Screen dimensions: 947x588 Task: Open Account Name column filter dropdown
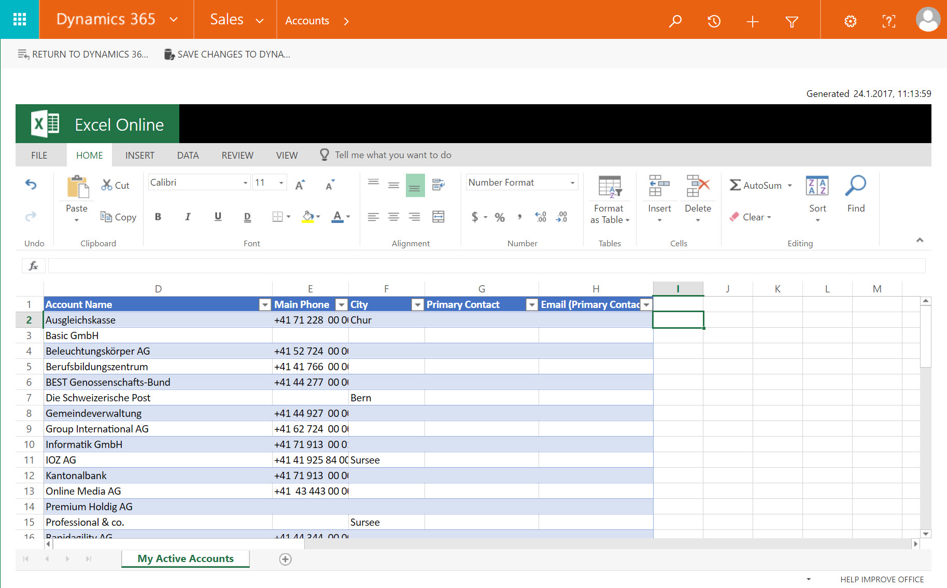pyautogui.click(x=265, y=305)
